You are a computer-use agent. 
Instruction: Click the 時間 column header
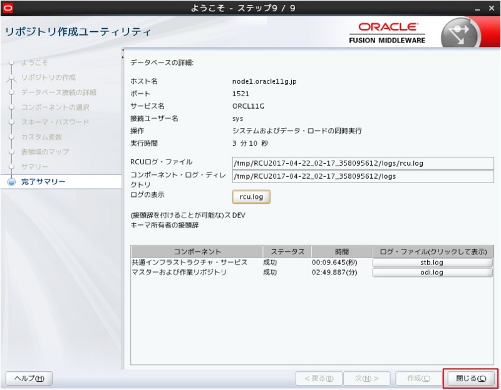tap(342, 252)
